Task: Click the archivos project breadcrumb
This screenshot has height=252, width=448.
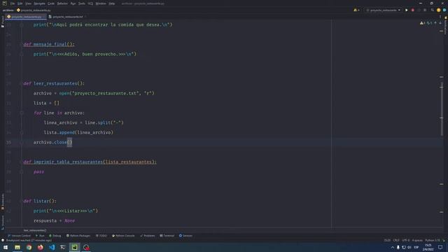Action: pyautogui.click(x=8, y=10)
